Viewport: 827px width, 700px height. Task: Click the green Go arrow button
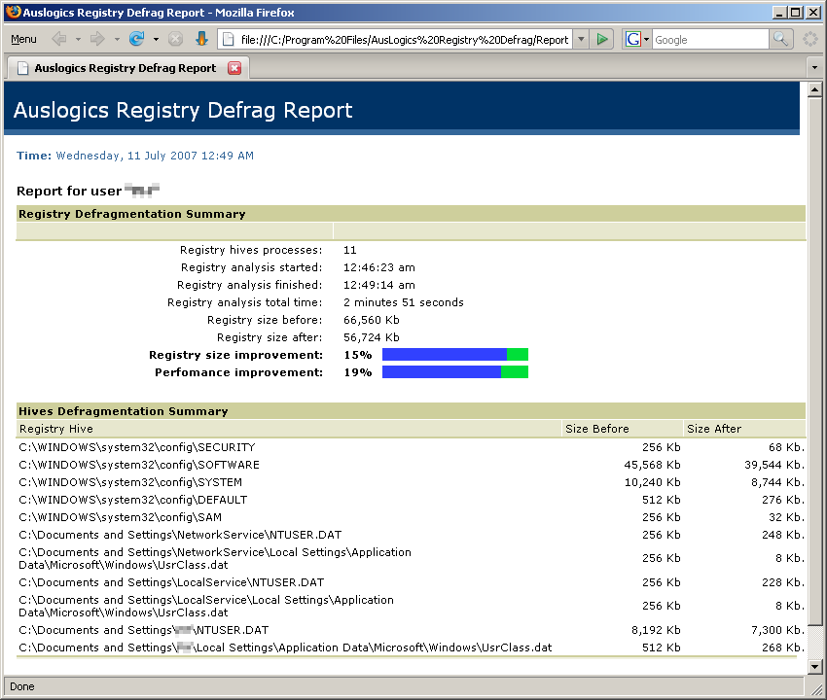602,40
